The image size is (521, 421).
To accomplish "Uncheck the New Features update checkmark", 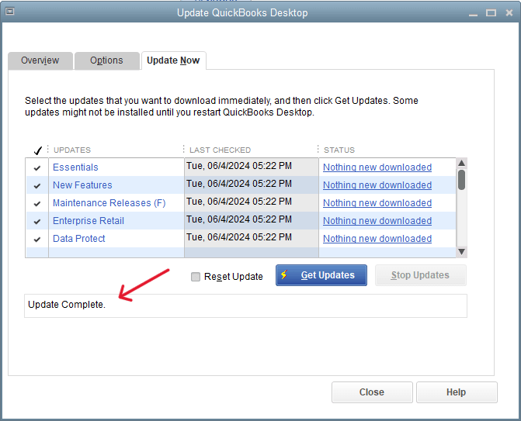I will tap(36, 185).
